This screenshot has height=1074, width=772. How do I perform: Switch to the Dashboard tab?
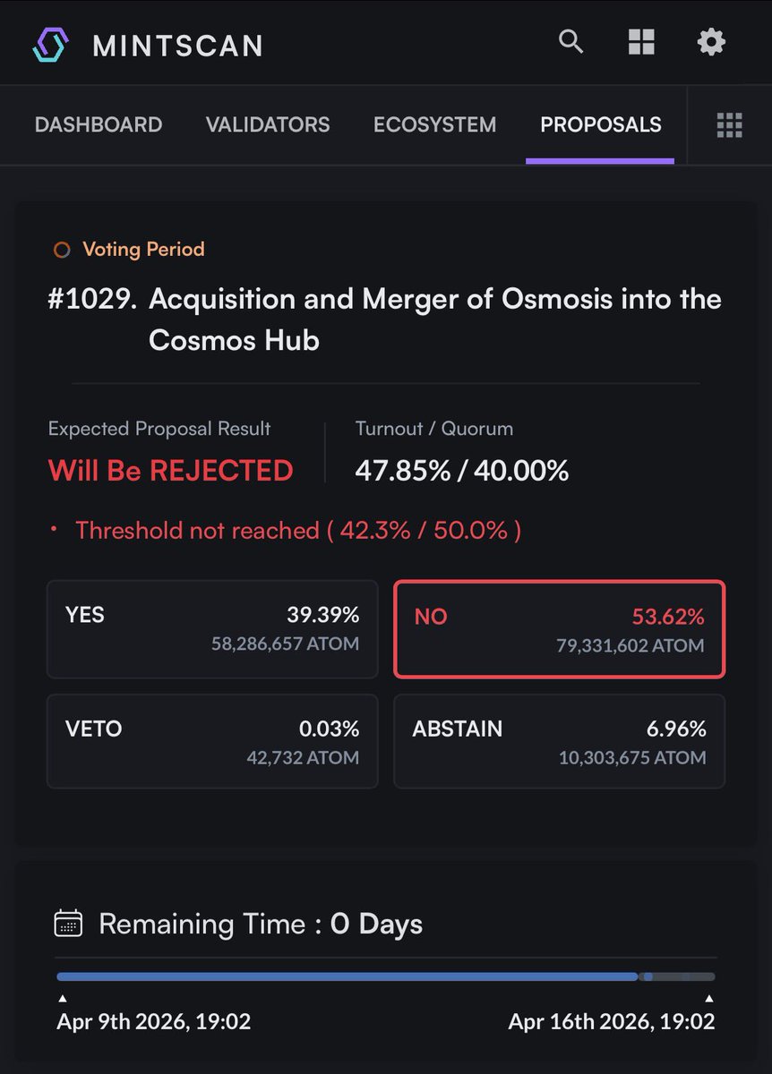coord(99,125)
